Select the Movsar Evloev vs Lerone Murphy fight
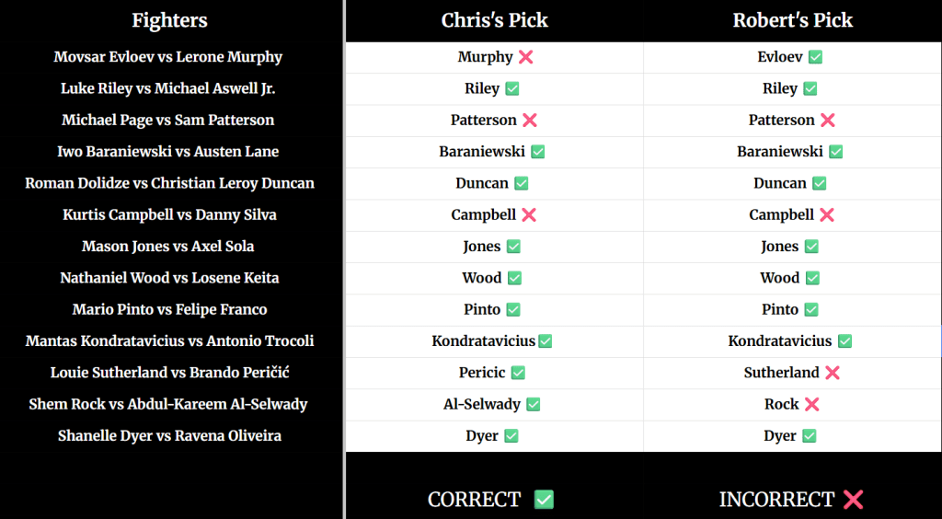 tap(168, 57)
